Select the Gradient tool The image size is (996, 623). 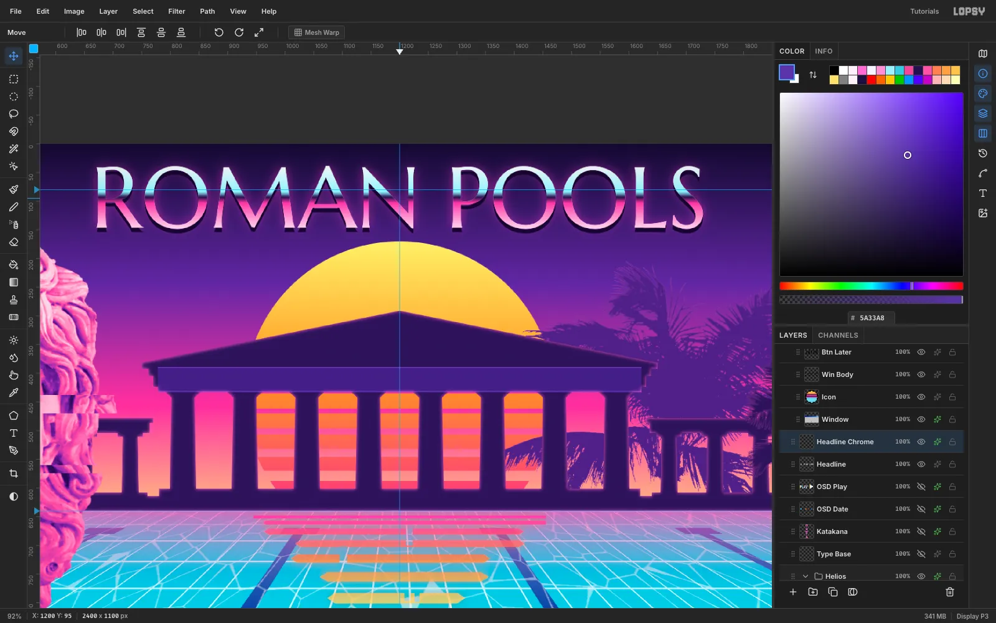pos(14,282)
